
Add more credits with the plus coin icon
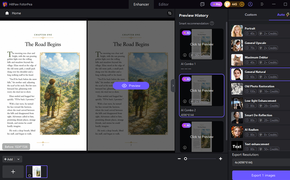tap(242, 4)
